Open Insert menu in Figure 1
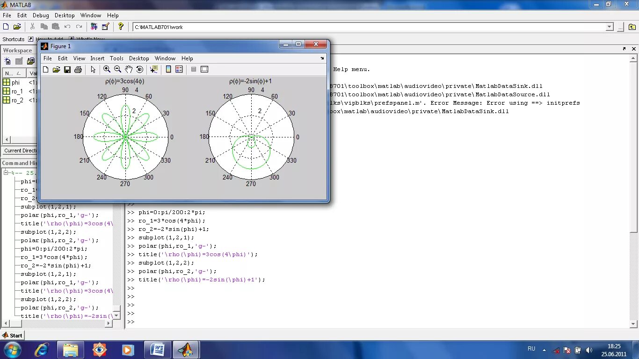 tap(97, 58)
